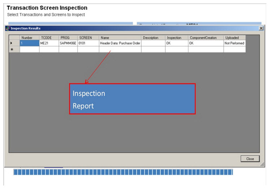Select the ME21 transaction code cell
This screenshot has width=270, height=188.
coord(49,43)
